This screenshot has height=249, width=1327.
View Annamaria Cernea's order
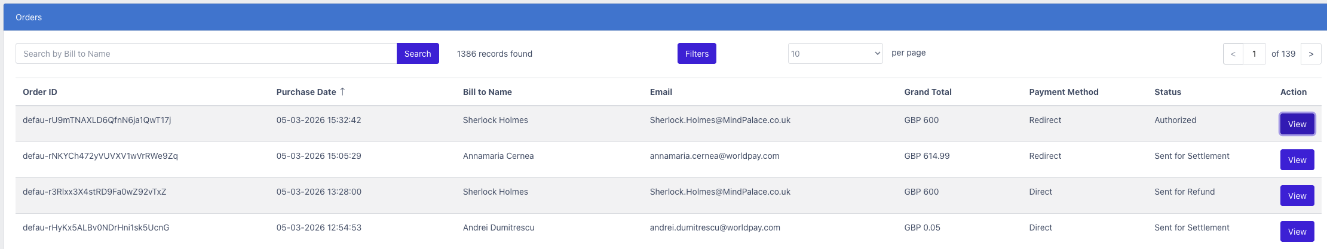pyautogui.click(x=1297, y=160)
